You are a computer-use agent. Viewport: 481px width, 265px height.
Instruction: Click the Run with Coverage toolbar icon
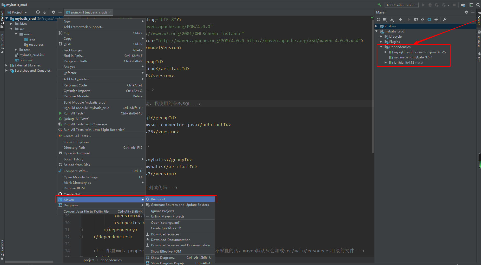437,5
